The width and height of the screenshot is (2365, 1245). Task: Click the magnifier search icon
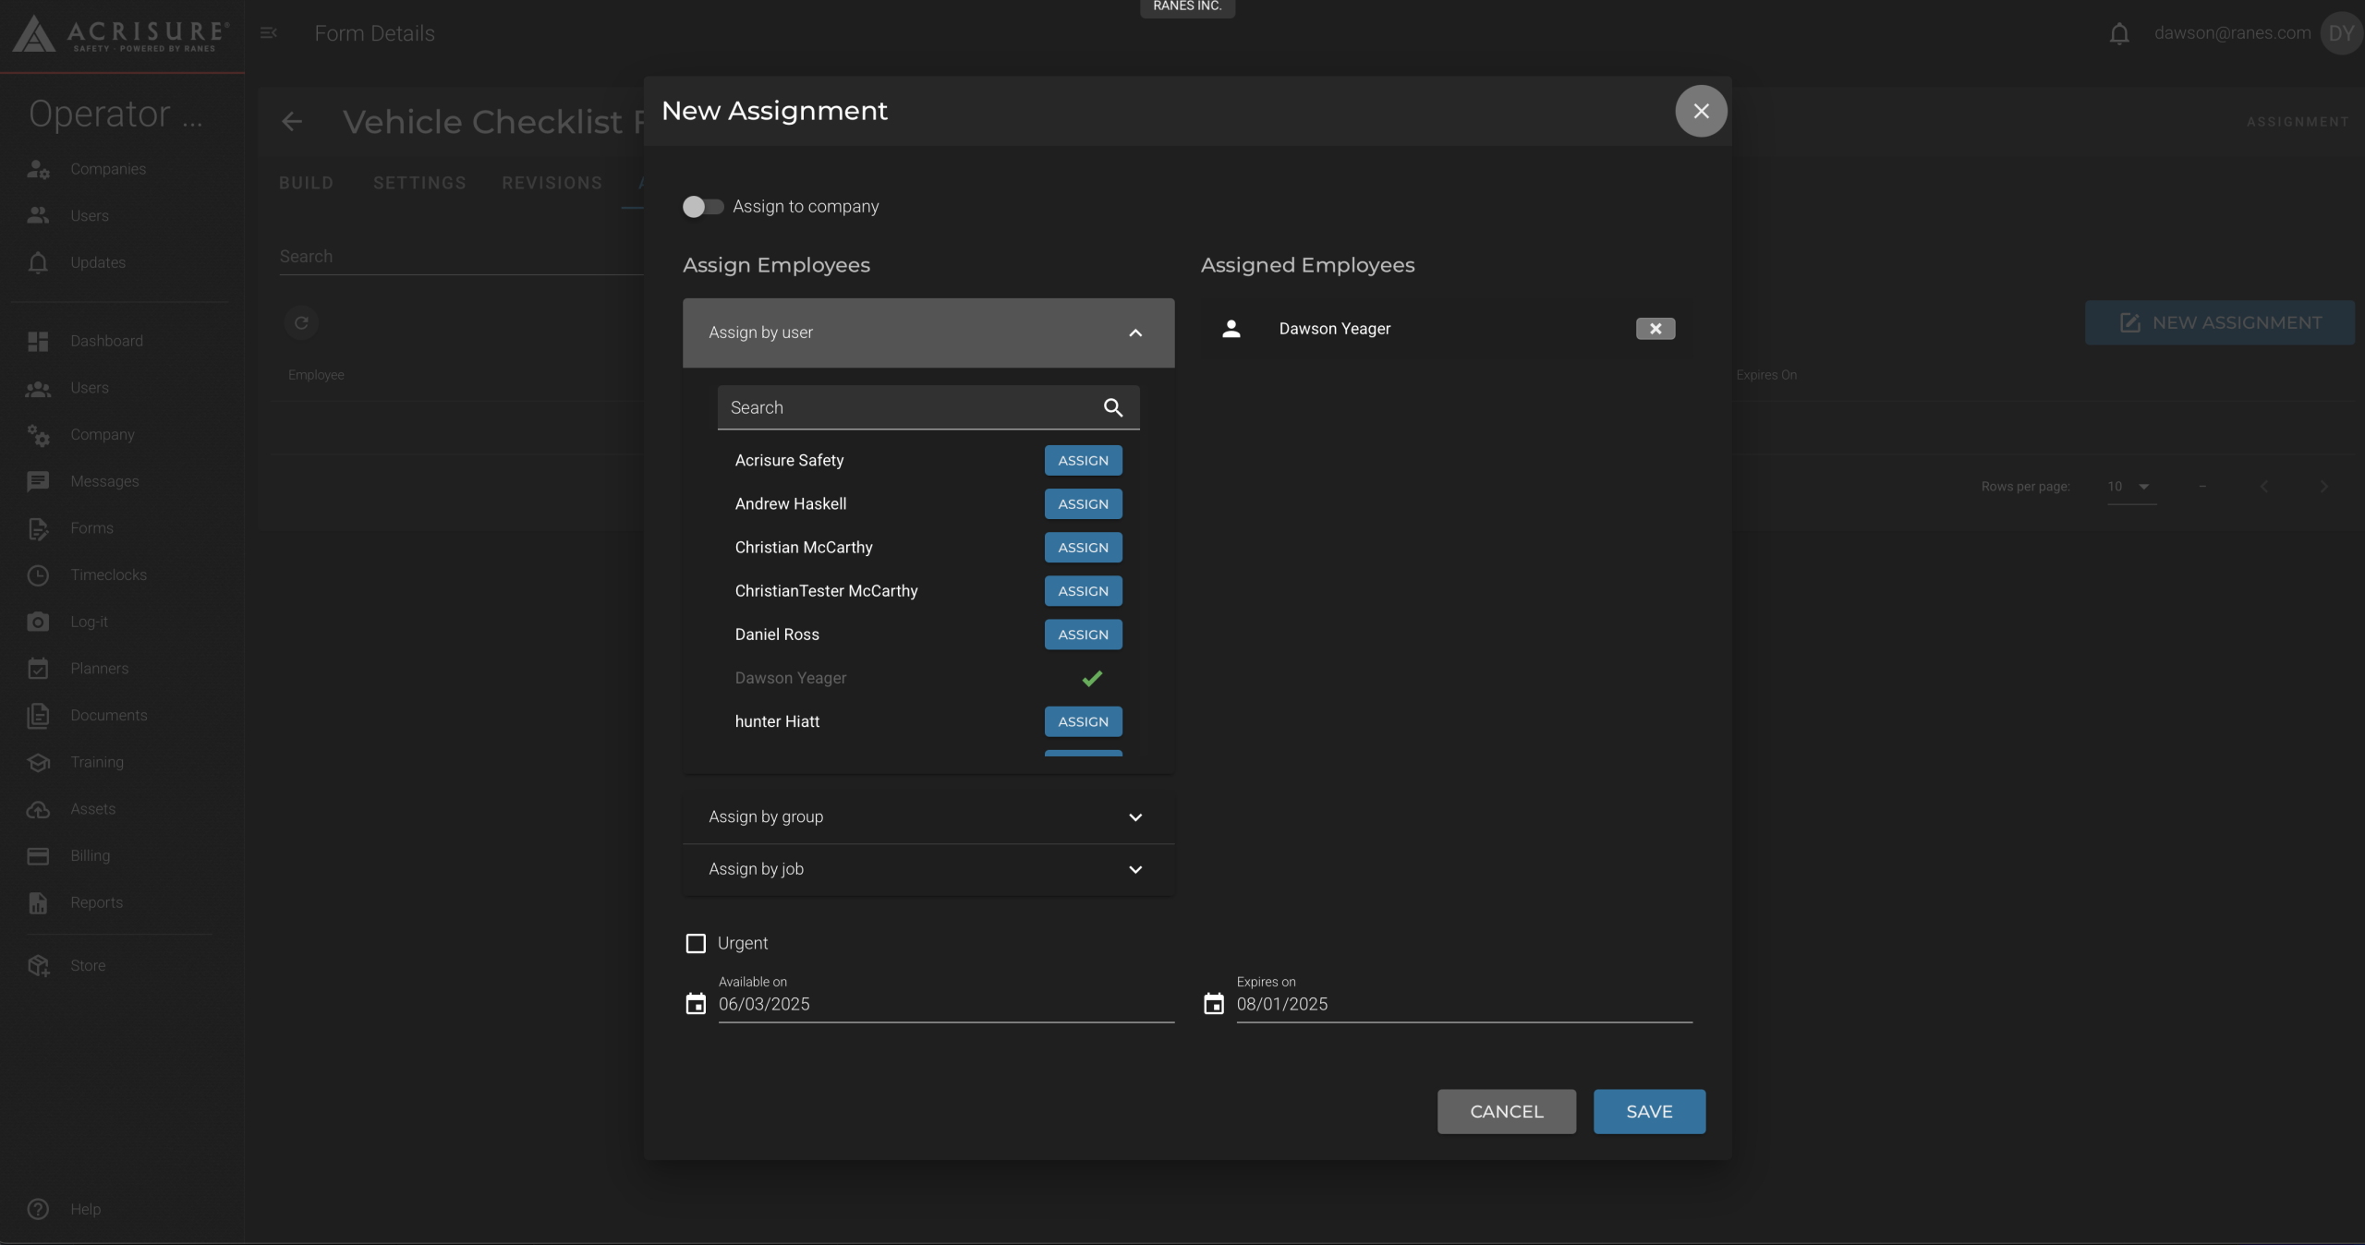click(x=1113, y=407)
